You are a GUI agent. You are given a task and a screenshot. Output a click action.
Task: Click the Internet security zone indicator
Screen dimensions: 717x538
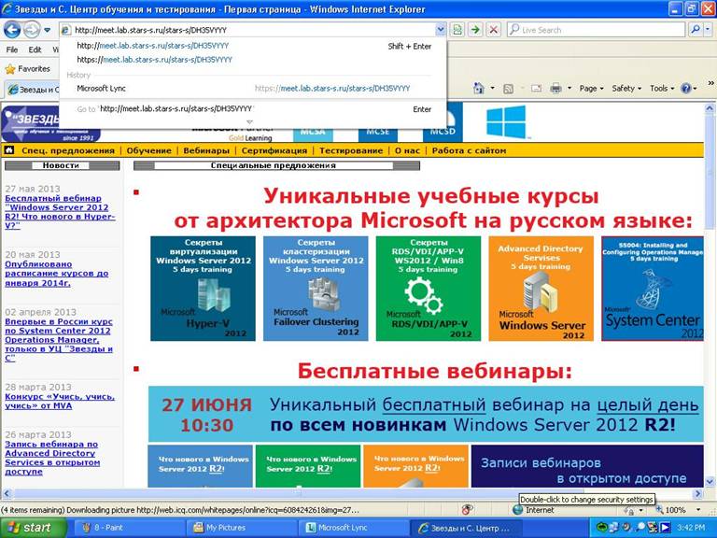[533, 510]
